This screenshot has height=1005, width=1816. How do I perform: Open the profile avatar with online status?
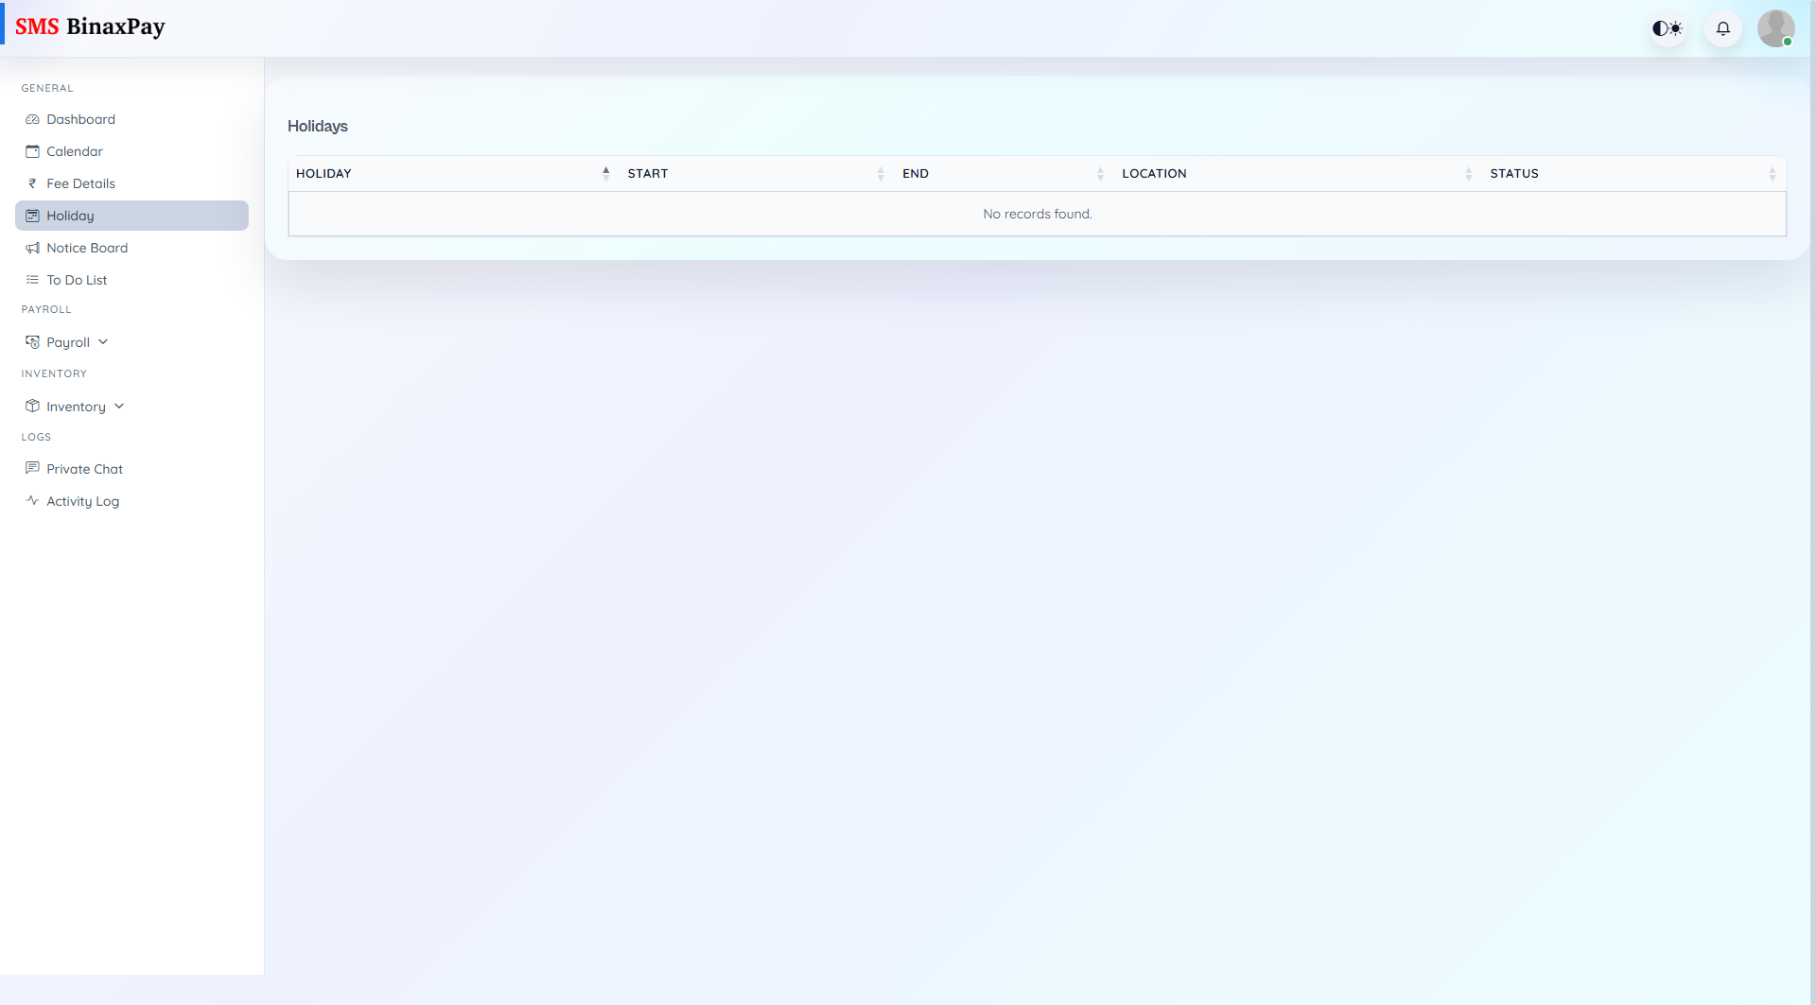point(1776,28)
